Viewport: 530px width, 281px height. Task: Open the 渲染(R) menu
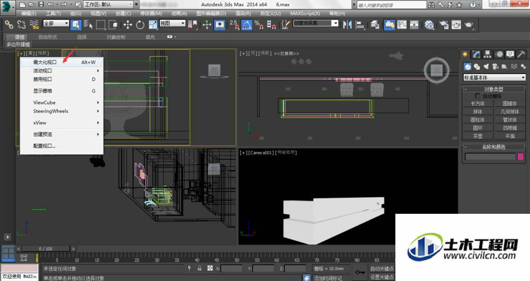tap(243, 13)
